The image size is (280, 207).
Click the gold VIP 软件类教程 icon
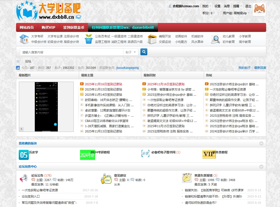tap(209, 154)
